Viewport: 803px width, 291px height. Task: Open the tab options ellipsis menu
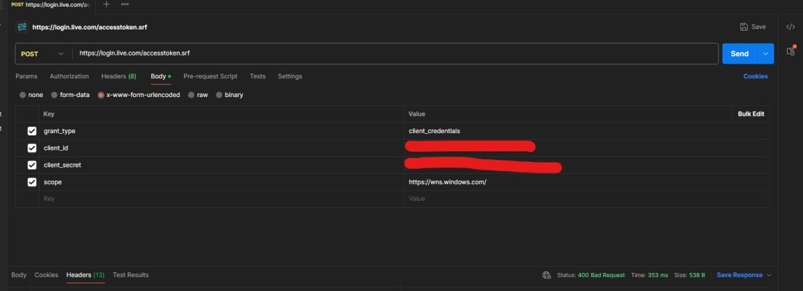tap(125, 4)
